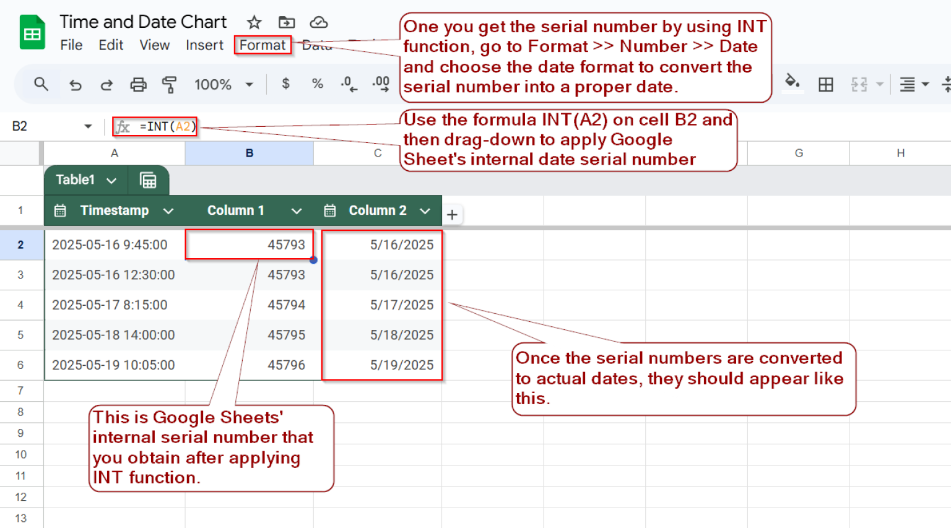Star the Time and Date Chart spreadsheet
Screen dimensions: 951x528
(x=254, y=22)
